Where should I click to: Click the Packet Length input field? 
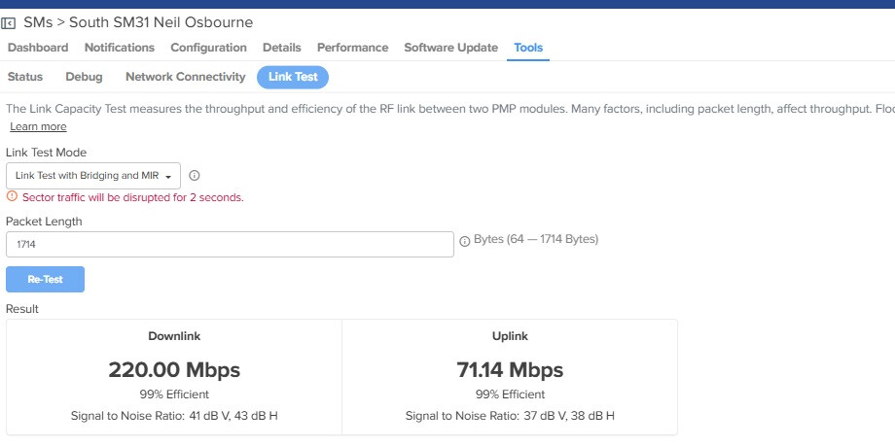[230, 245]
